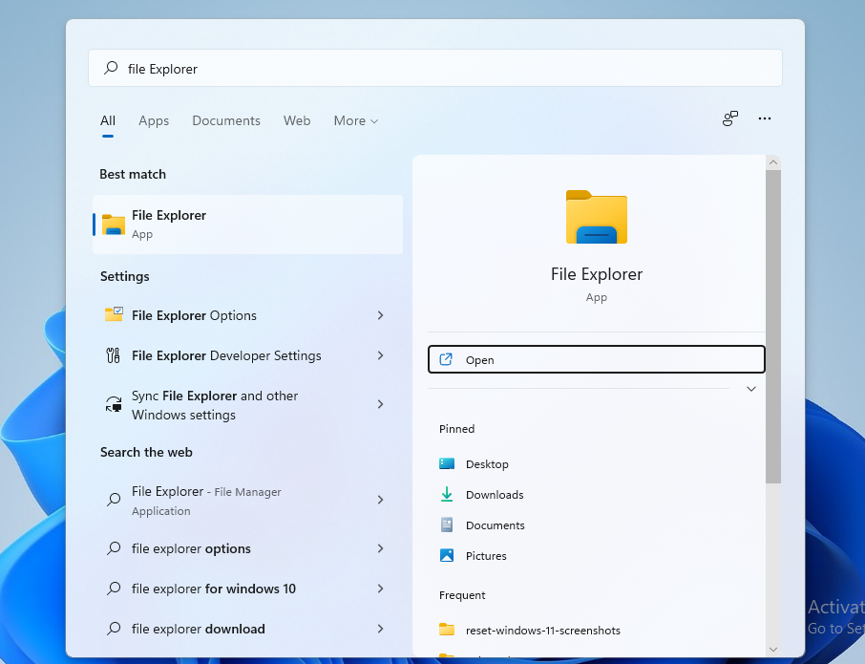Image resolution: width=865 pixels, height=664 pixels.
Task: Open pinned Downloads folder
Action: click(597, 495)
